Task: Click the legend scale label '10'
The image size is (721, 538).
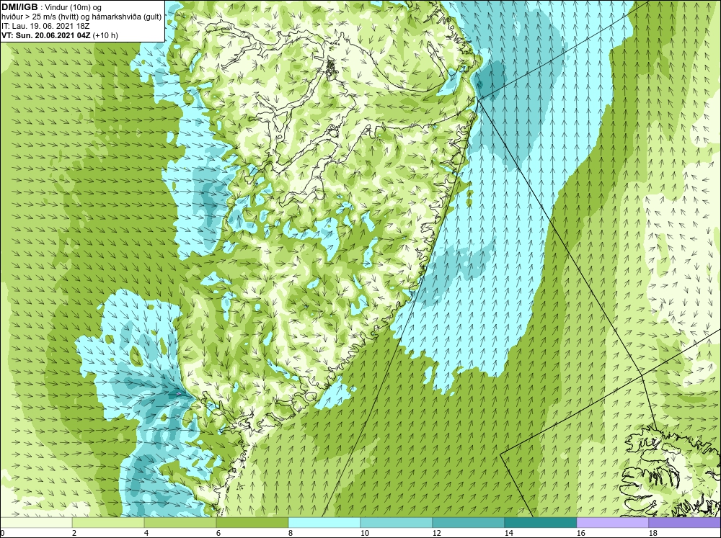Action: (365, 533)
